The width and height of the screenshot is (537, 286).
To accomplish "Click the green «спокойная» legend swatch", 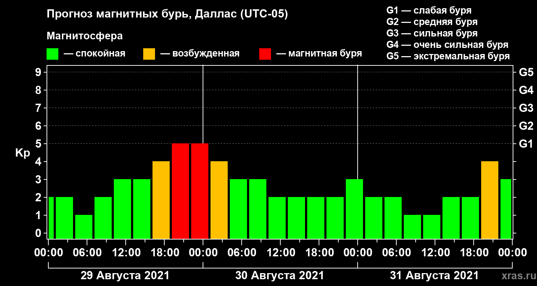I will 52,54.
